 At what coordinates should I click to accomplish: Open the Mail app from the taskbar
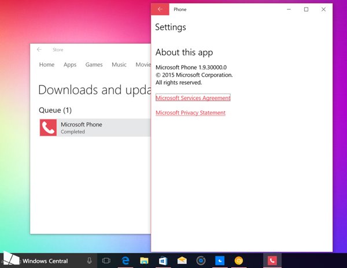182,260
